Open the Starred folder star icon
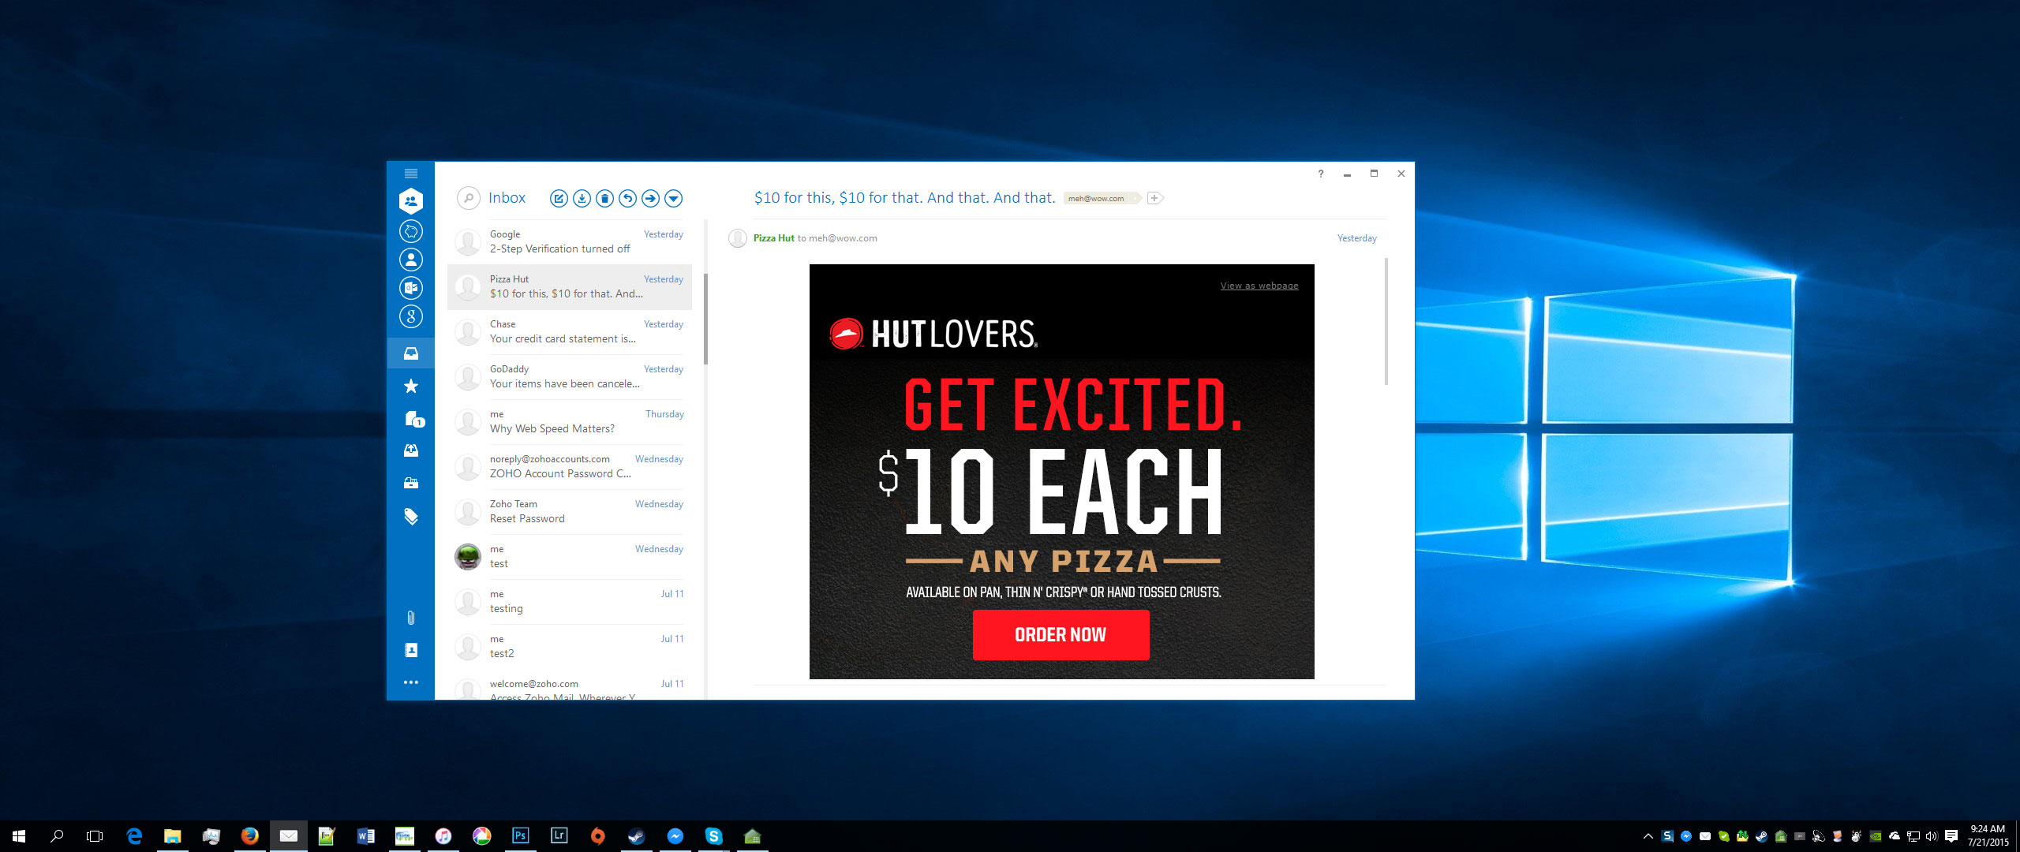 pyautogui.click(x=411, y=386)
